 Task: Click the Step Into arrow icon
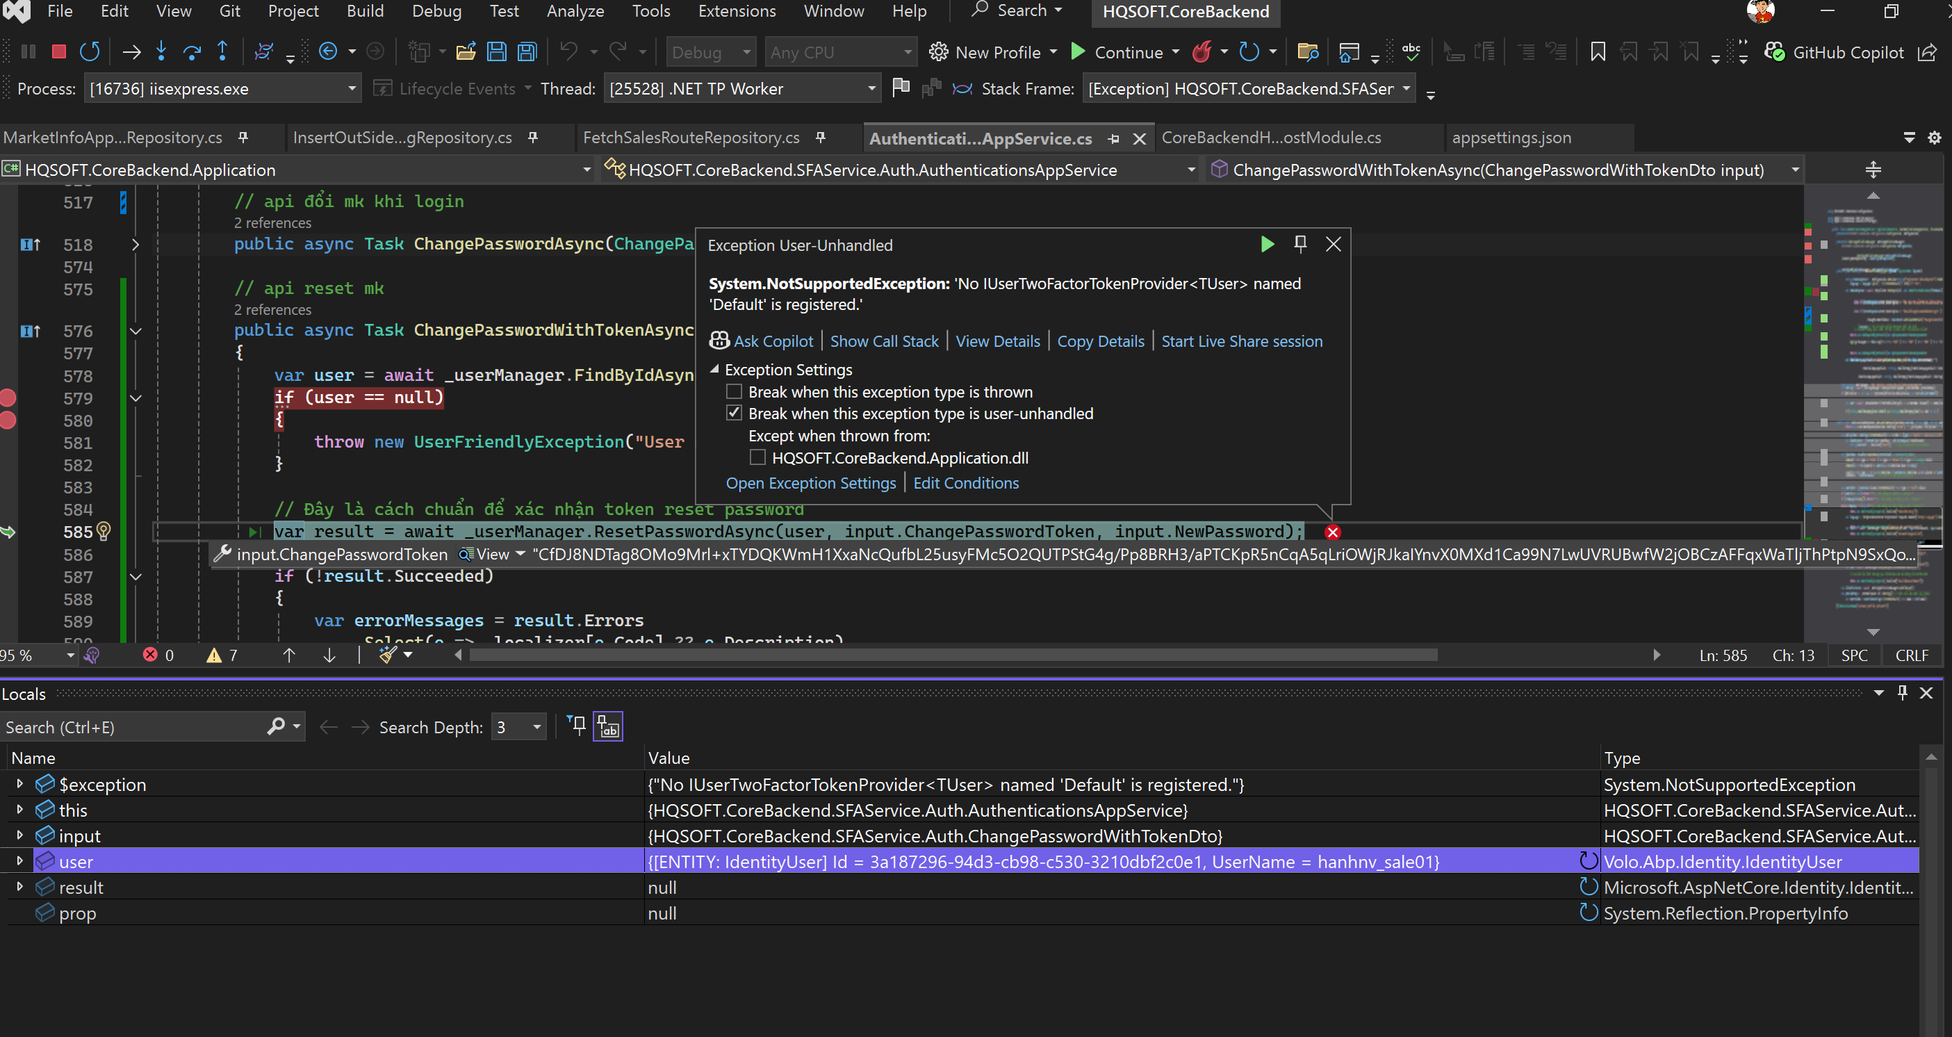[x=161, y=51]
